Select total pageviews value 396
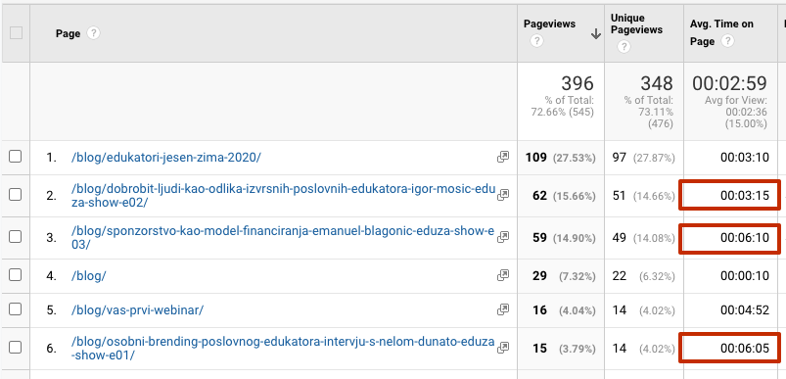This screenshot has width=786, height=379. [x=577, y=83]
